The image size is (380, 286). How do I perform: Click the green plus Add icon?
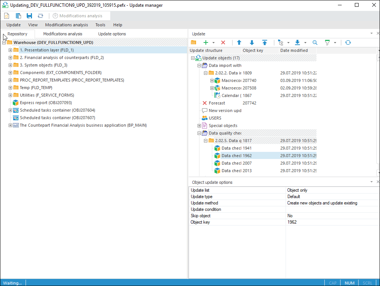point(206,43)
